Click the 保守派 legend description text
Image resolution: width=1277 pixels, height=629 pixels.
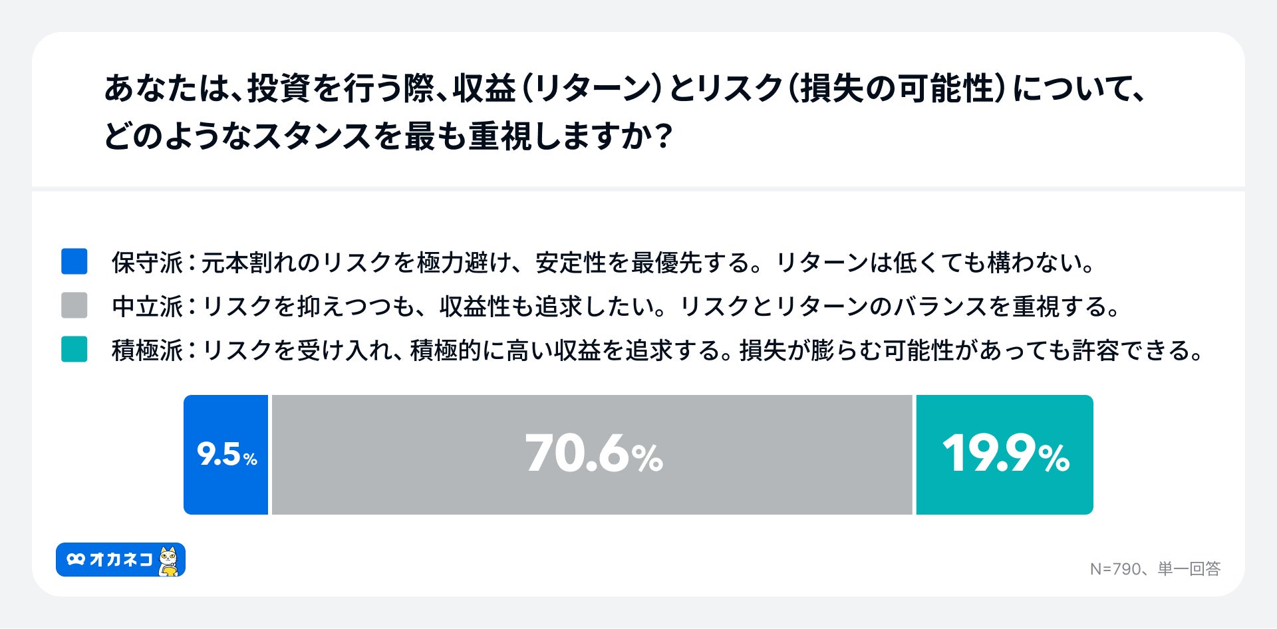coord(603,263)
